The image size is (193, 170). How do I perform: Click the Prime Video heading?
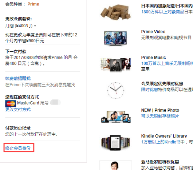point(153,32)
